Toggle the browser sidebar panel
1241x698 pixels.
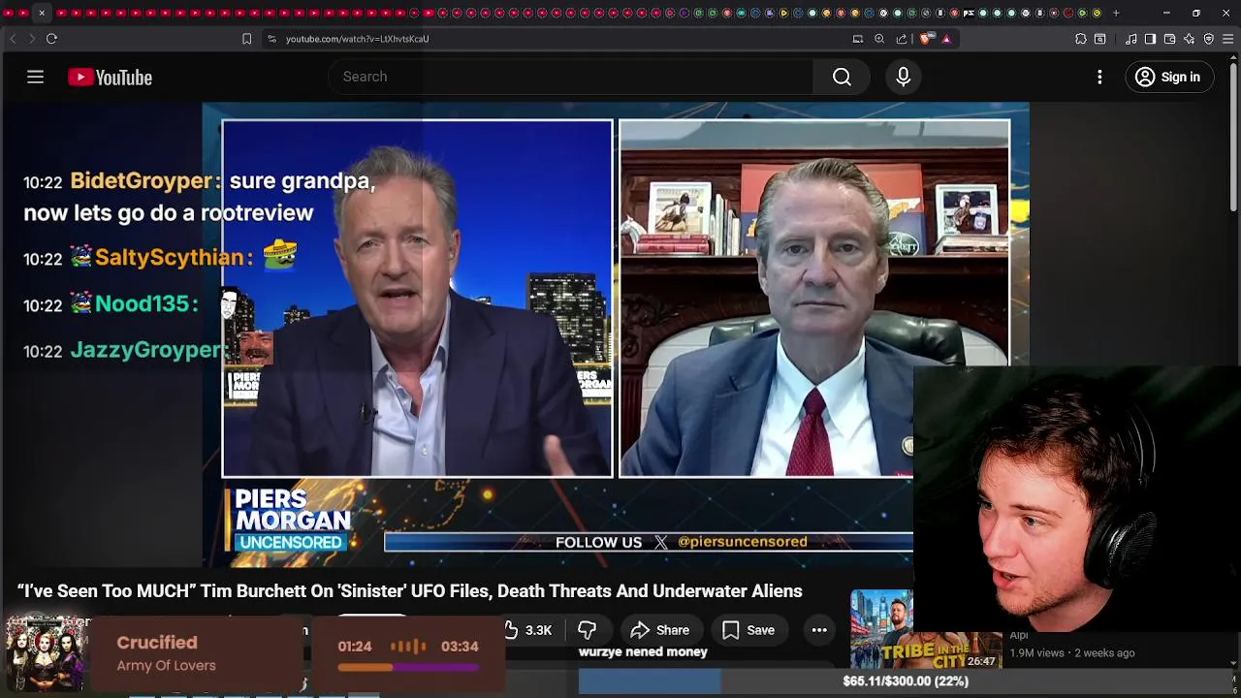click(x=1150, y=39)
